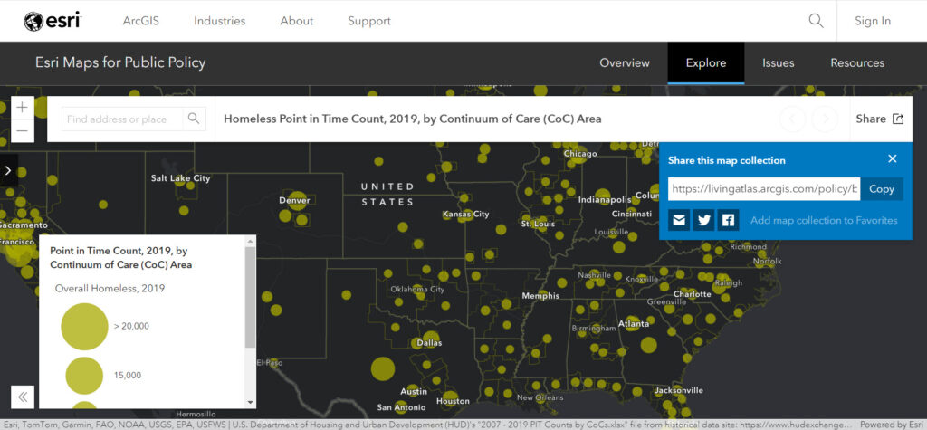Click the Find address or place field
The image size is (927, 430).
pos(122,119)
